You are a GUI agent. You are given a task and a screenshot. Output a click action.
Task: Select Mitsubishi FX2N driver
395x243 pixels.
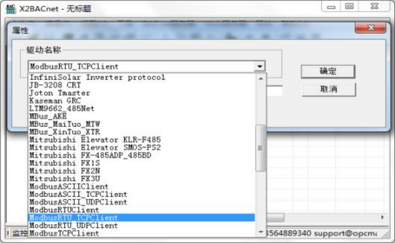click(x=142, y=171)
